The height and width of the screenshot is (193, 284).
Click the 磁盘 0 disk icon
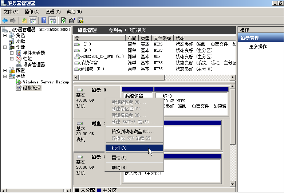tap(80, 90)
